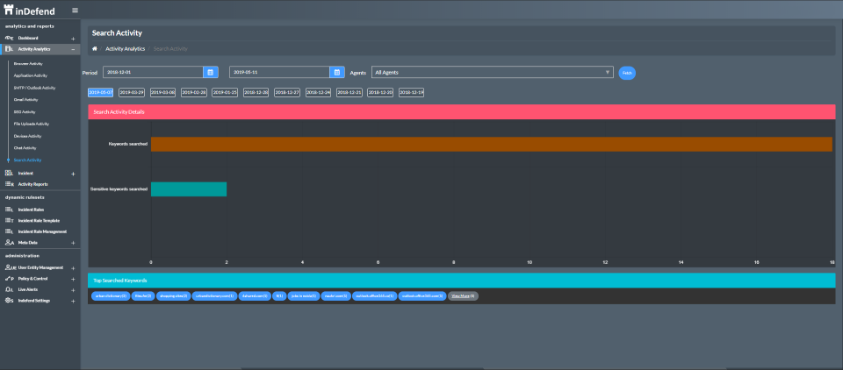
Task: Select the 2019-03-29 date chip
Action: pos(132,92)
